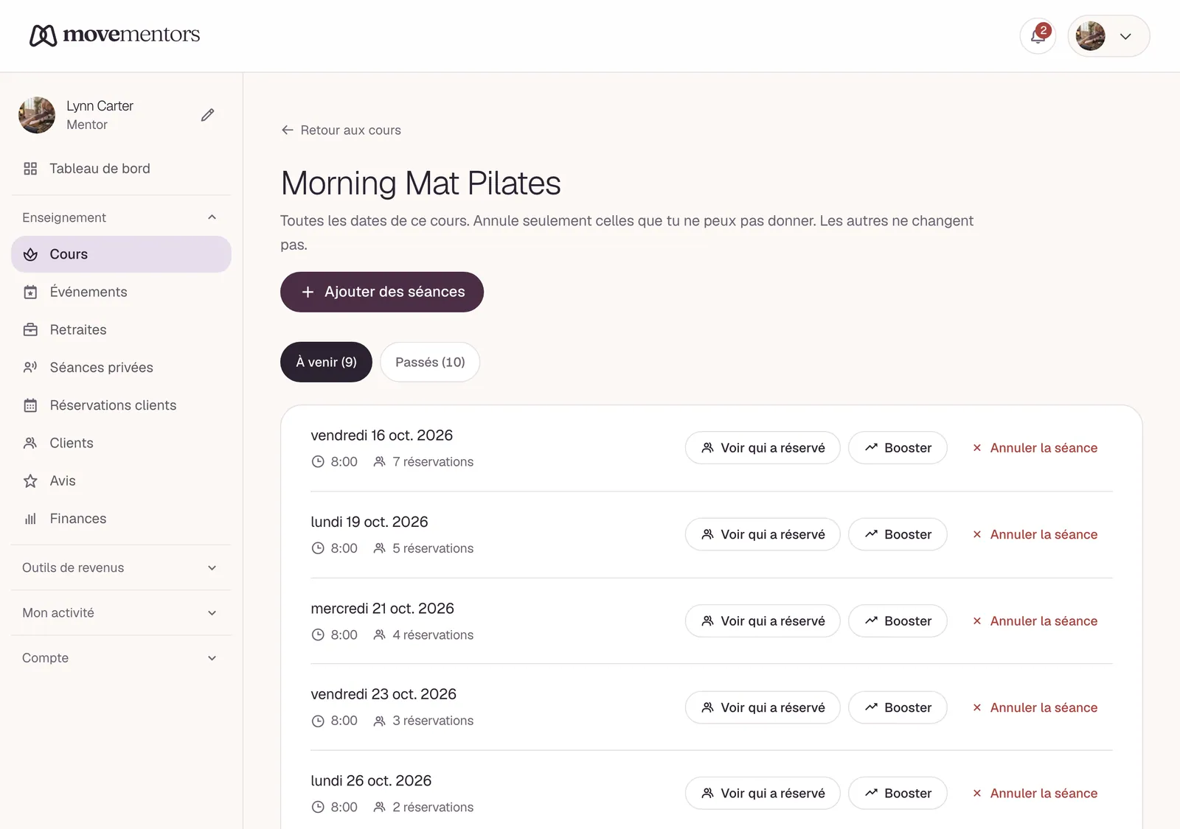Cancel the lundi 19 oct. session

pos(1034,534)
